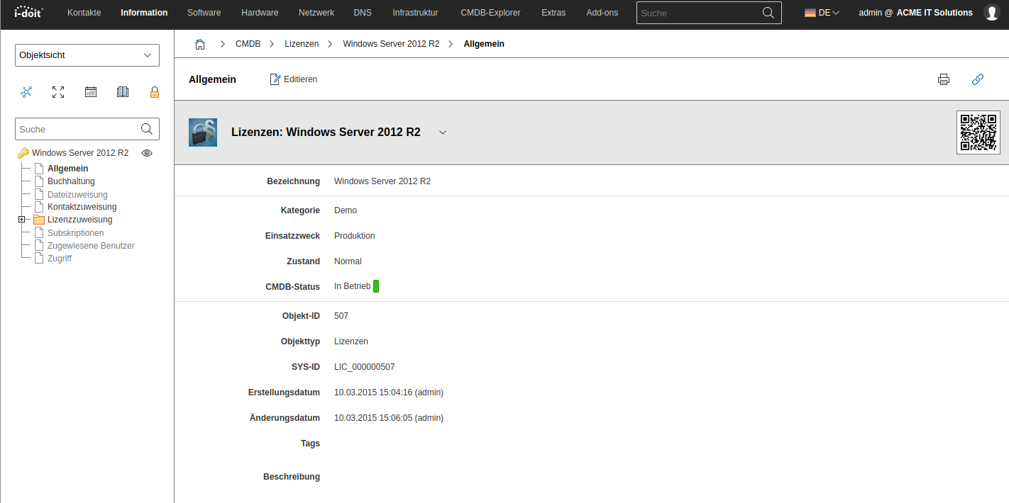
Task: Go to Lizenzen in the breadcrumb
Action: [302, 44]
